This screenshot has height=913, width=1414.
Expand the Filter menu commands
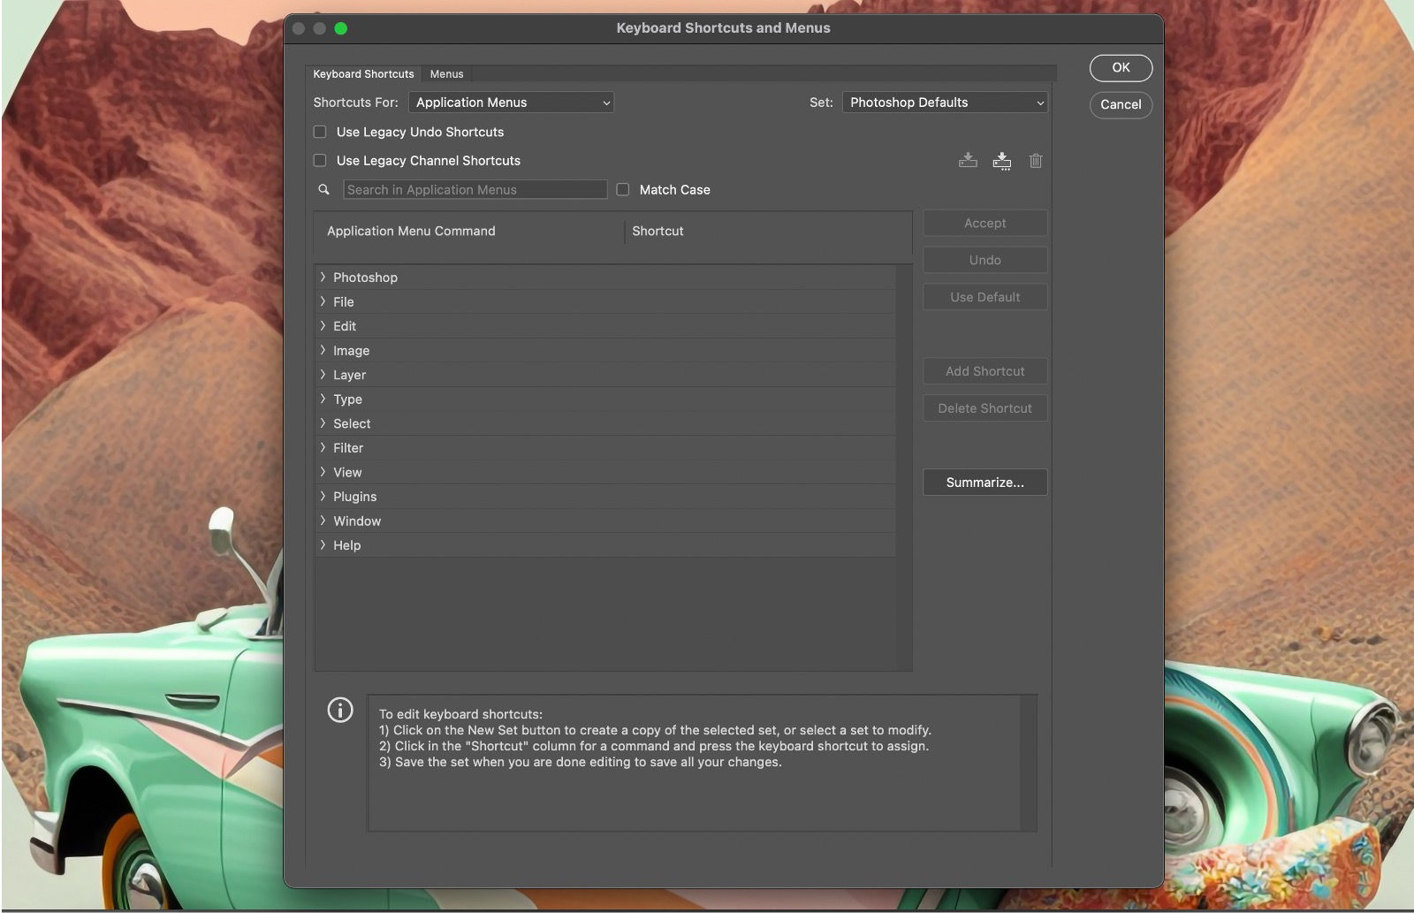click(x=323, y=448)
